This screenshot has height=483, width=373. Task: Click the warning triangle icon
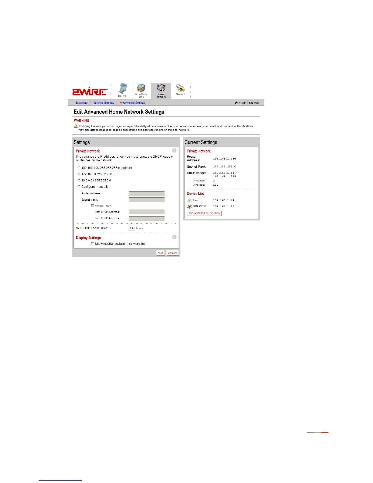76,126
